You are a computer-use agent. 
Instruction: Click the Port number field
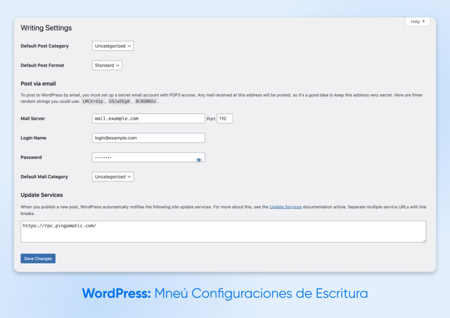[x=225, y=118]
